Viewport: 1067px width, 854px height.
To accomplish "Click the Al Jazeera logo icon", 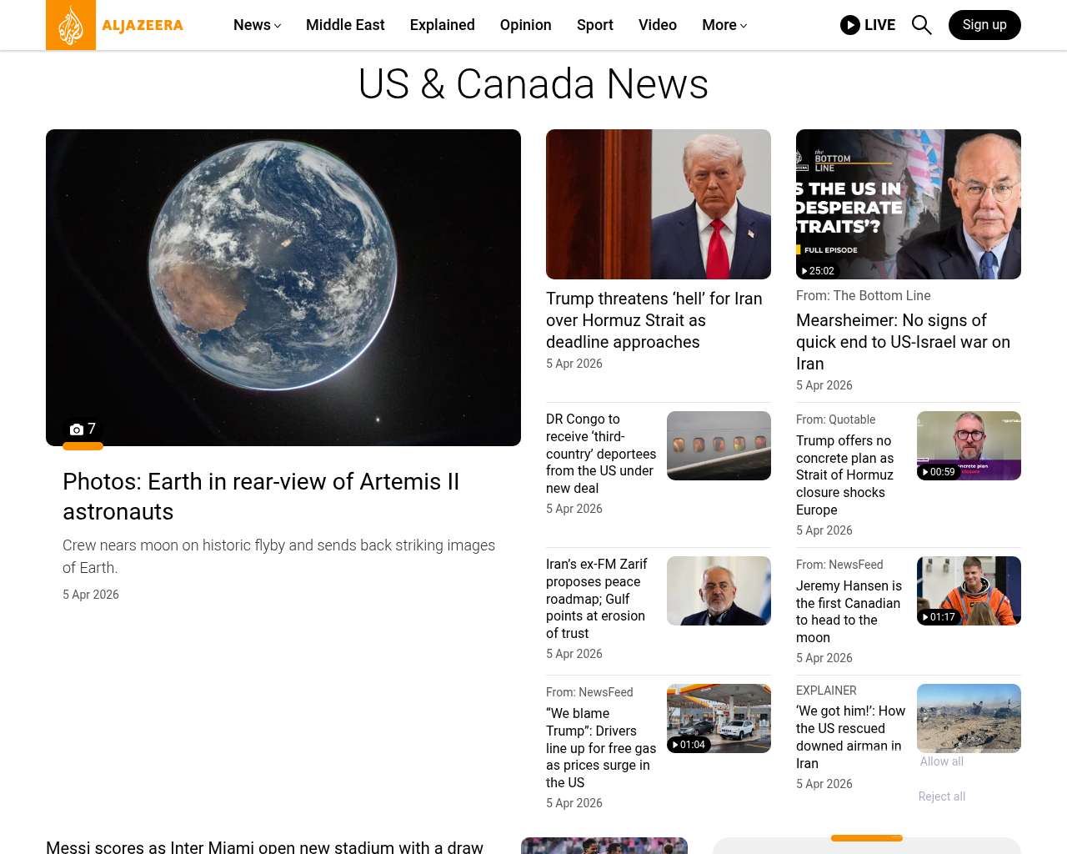I will 71,25.
